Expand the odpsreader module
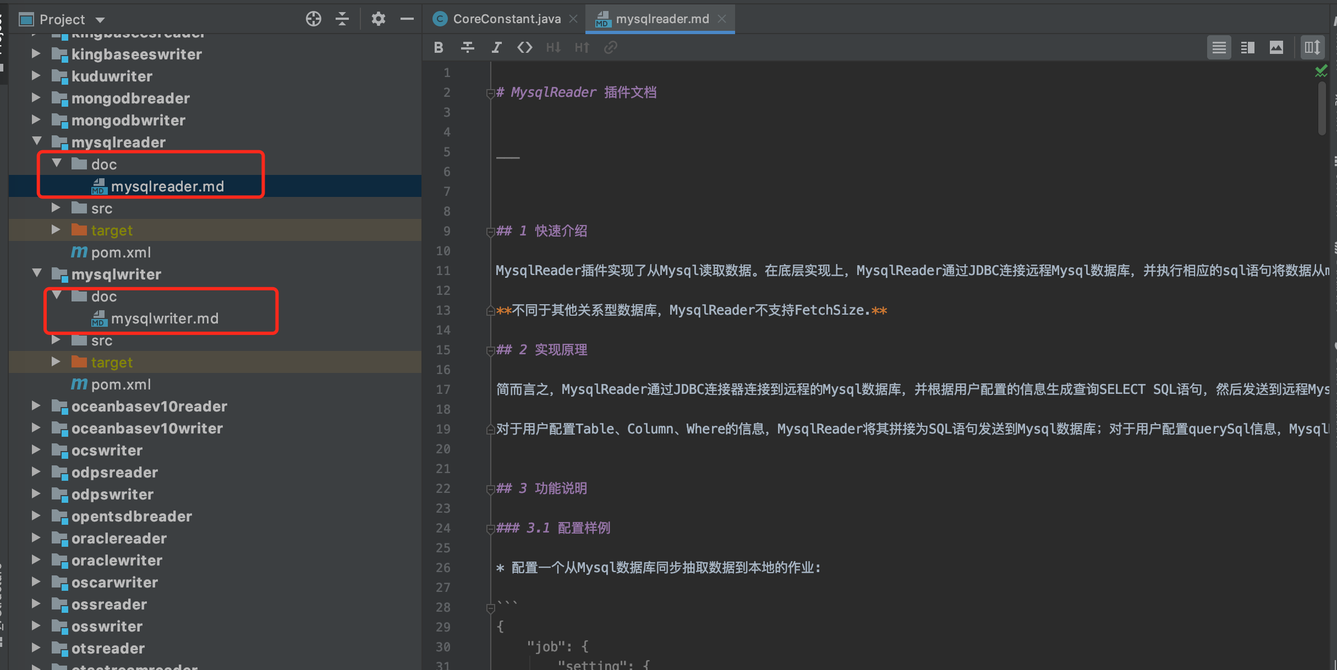 [x=36, y=472]
